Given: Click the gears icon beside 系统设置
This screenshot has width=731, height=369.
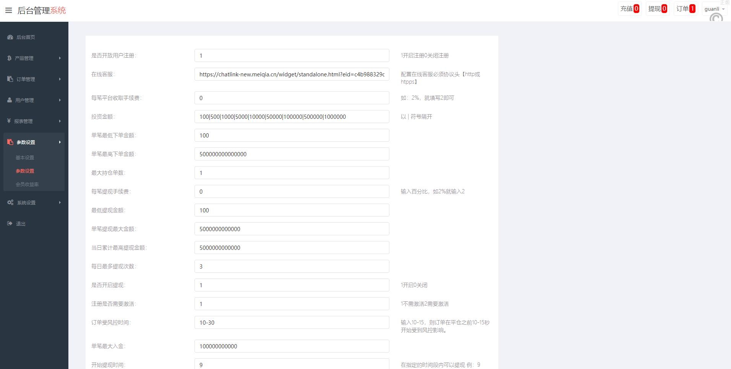Looking at the screenshot, I should (x=10, y=202).
